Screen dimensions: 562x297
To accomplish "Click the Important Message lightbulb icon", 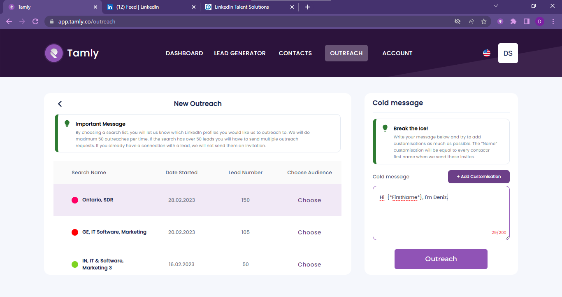I will click(67, 124).
